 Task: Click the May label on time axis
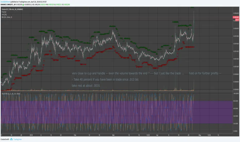click(x=200, y=135)
